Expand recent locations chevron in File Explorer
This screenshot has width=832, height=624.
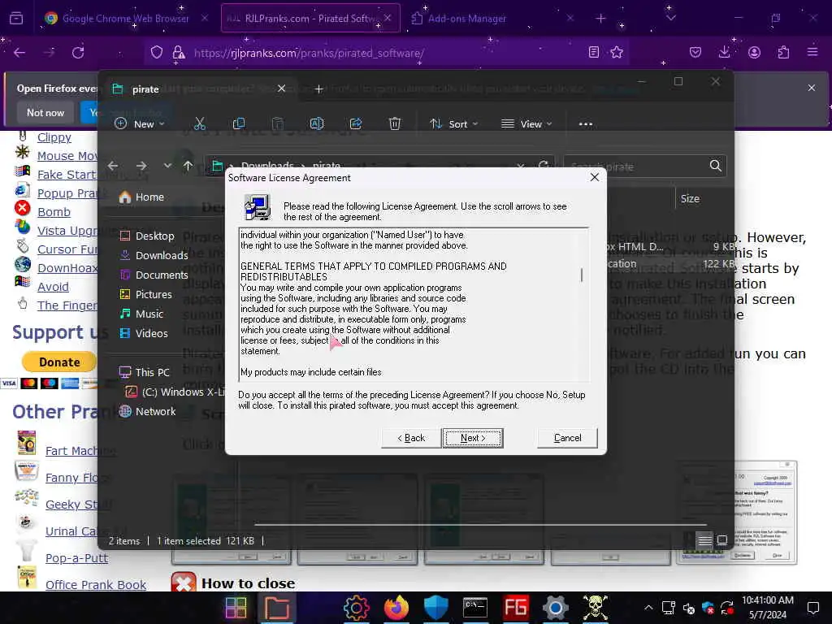point(167,166)
